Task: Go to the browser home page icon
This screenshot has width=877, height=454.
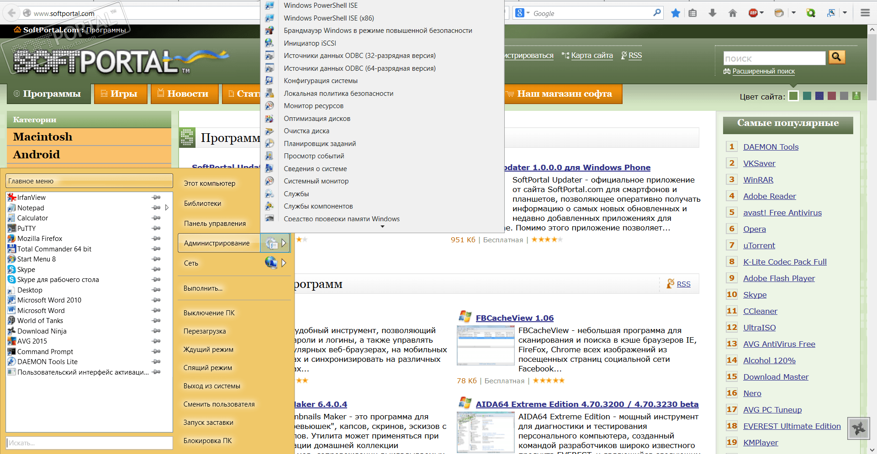Action: click(733, 13)
